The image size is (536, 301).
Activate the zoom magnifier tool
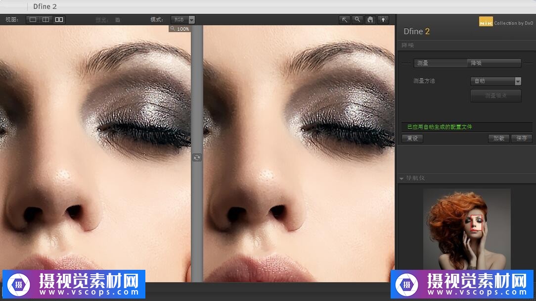pyautogui.click(x=357, y=20)
